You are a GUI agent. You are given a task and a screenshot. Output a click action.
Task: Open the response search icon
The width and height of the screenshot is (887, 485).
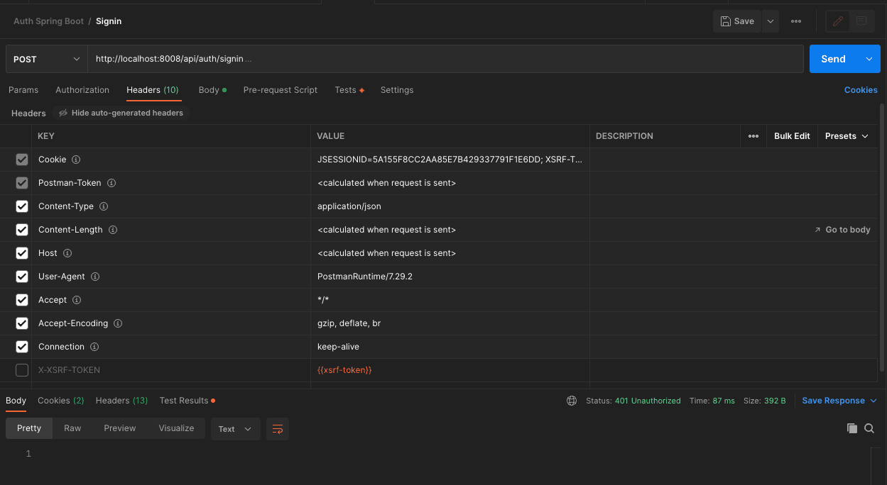[x=869, y=428]
